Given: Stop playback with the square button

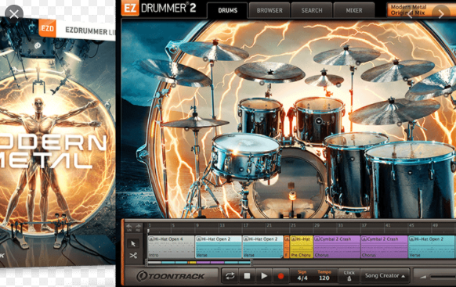Looking at the screenshot, I should [247, 276].
